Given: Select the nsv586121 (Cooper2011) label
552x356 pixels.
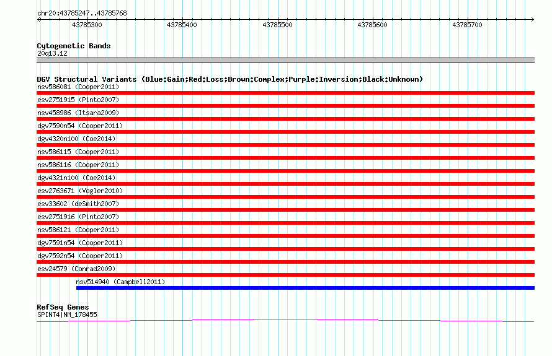Looking at the screenshot, I should pyautogui.click(x=78, y=230).
